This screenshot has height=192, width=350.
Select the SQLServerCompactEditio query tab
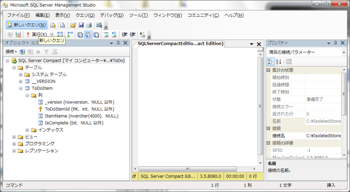tap(180, 44)
